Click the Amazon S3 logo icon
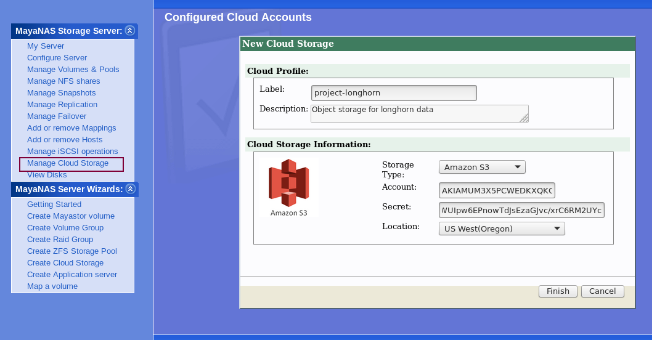 tap(288, 183)
